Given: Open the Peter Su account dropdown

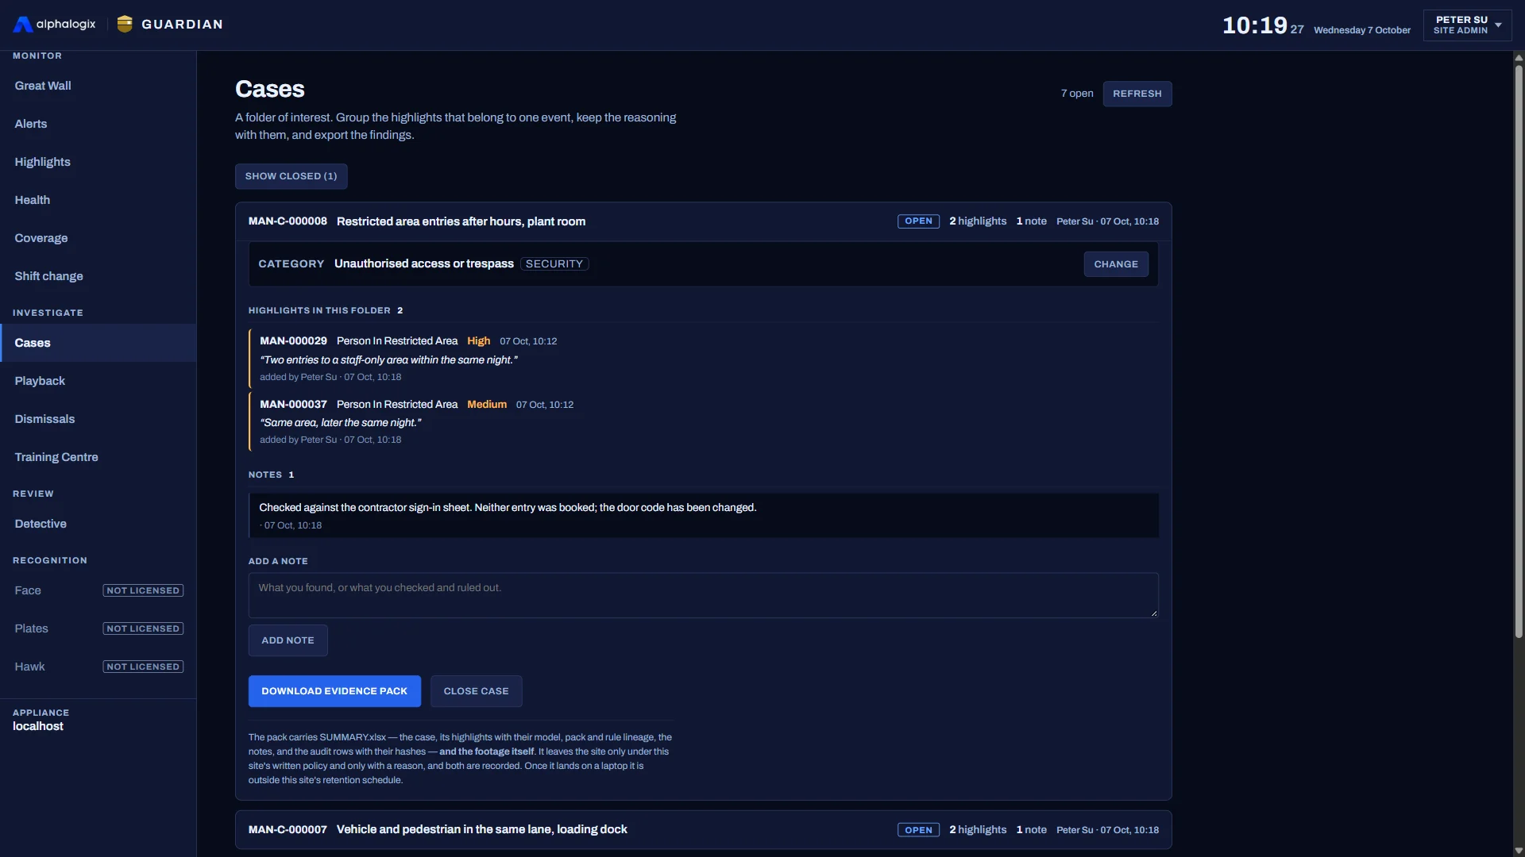Looking at the screenshot, I should point(1467,25).
